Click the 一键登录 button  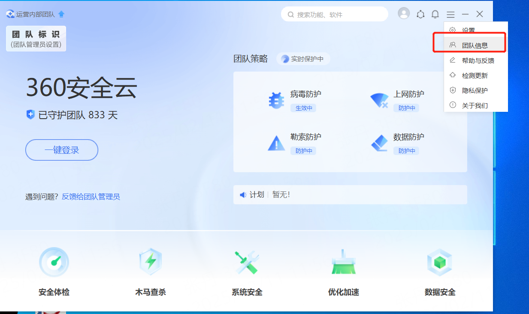(62, 150)
